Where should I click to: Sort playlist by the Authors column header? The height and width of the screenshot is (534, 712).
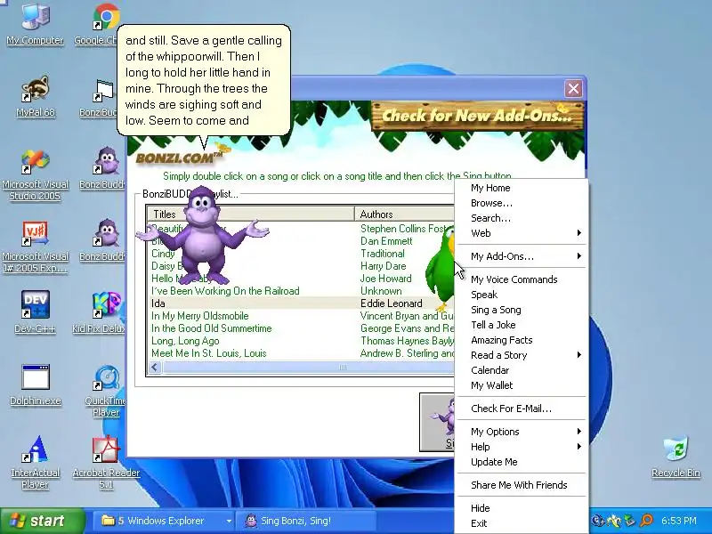click(405, 214)
